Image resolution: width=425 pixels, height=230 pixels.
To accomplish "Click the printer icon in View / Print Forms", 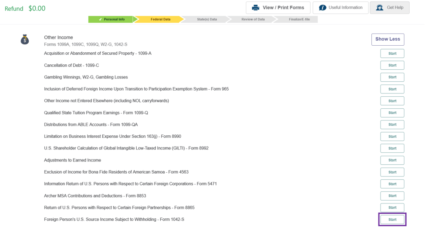I will (x=255, y=7).
